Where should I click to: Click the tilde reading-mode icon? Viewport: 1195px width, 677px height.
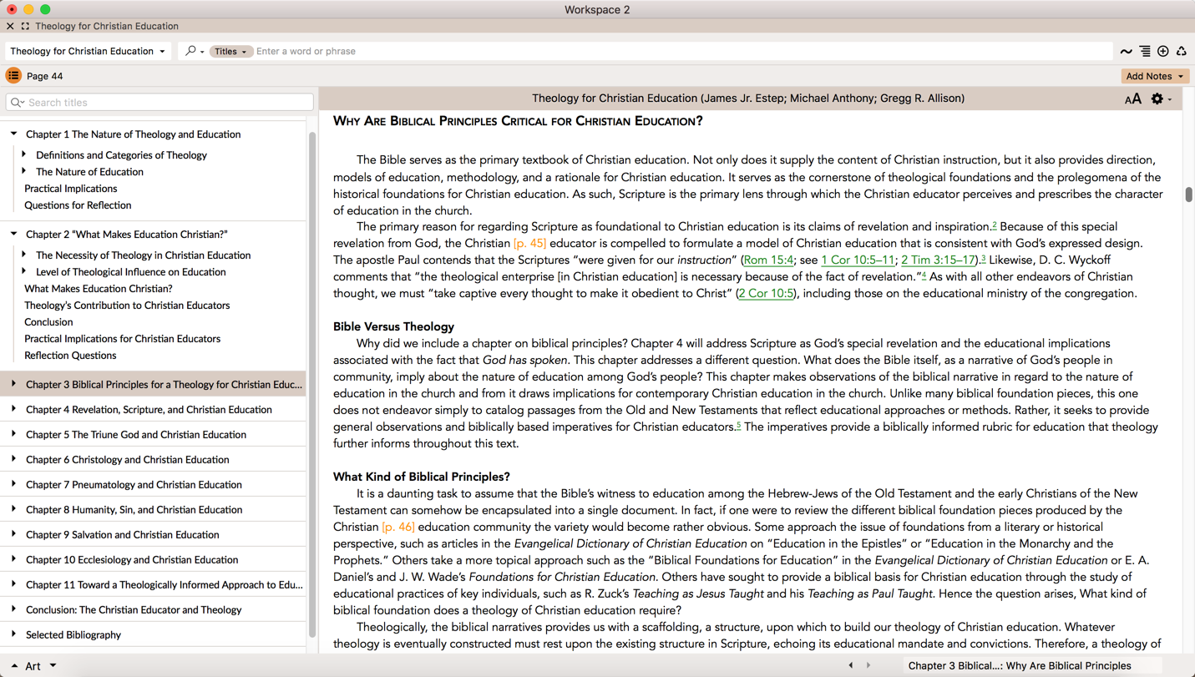pos(1126,52)
